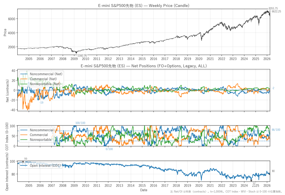
Task: Click the arrow marker at the 99 peak annotation
Action: (x=23, y=161)
